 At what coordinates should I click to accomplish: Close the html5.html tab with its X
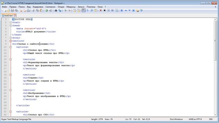(15, 16)
